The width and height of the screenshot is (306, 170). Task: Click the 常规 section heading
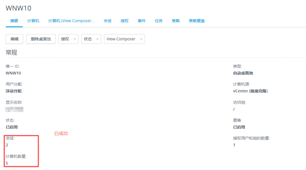[x=11, y=53]
